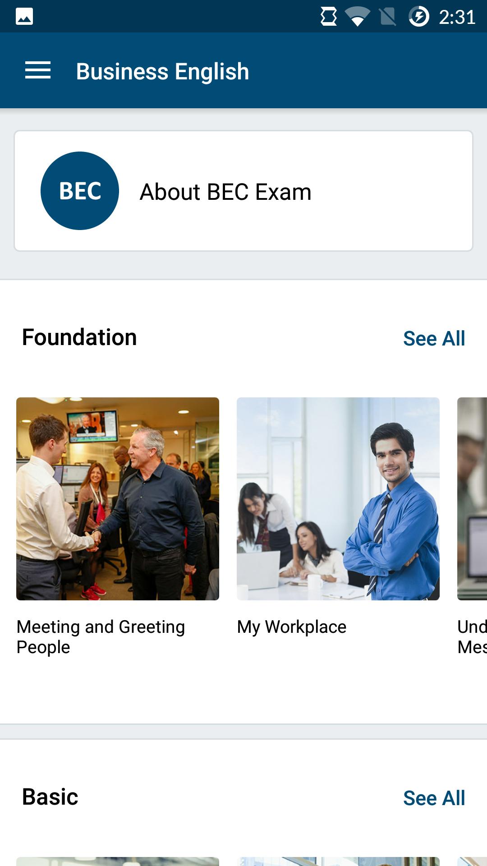487x866 pixels.
Task: Tap the Meeting and Greeting People title
Action: pyautogui.click(x=101, y=636)
